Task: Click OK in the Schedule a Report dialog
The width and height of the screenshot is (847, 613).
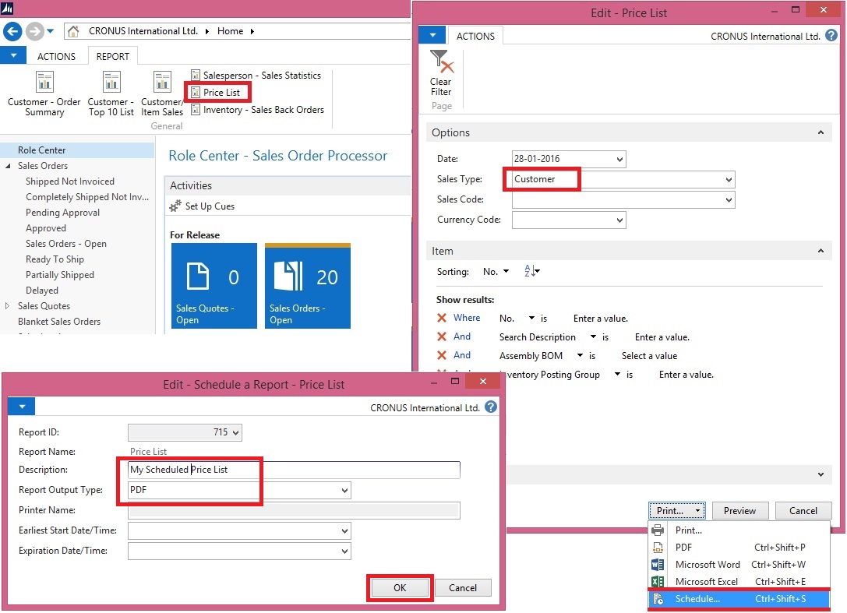Action: (400, 588)
